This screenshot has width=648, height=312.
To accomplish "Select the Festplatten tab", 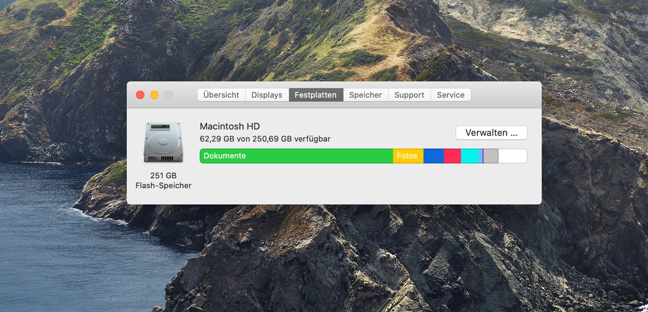I will 315,95.
